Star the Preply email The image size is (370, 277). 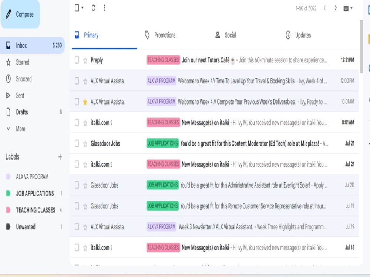coord(85,60)
